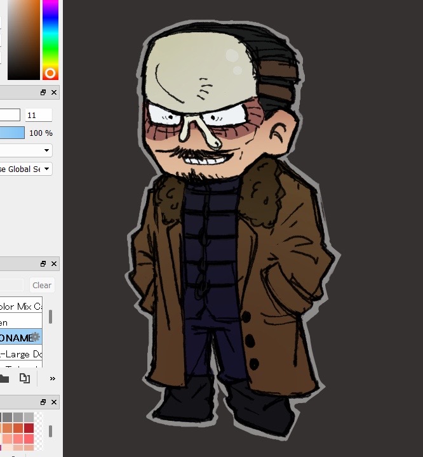Choose the lightest gray palette swatch
Screen dimensions: 423x457
[29, 417]
